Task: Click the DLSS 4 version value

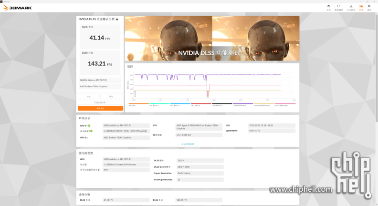Action: pos(200,161)
